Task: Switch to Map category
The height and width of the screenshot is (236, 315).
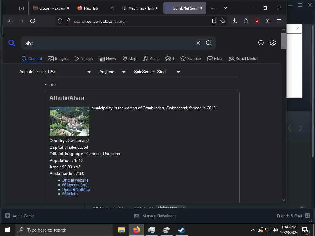Action: point(130,59)
